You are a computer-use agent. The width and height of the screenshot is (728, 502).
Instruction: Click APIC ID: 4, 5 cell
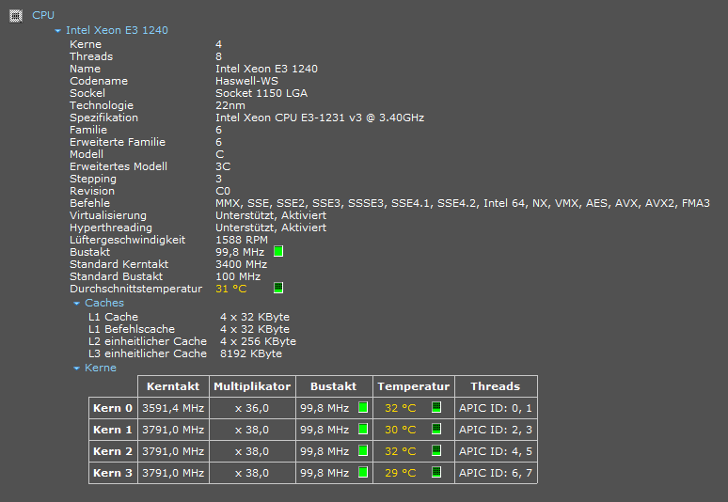coord(496,451)
